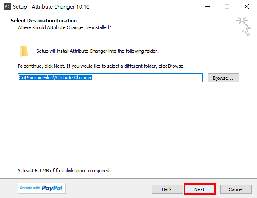The image size is (257, 198).
Task: Click the '6.1 MB of free disk space' note
Action: [x=64, y=171]
